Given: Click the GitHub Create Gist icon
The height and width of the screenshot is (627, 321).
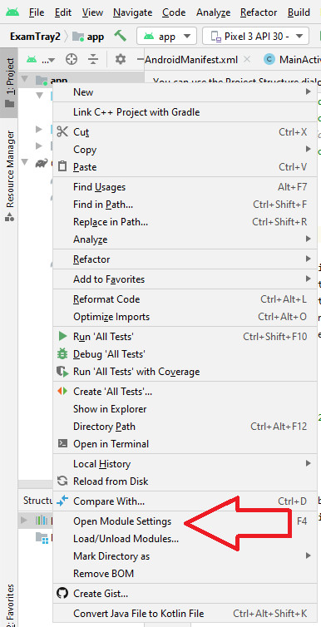Looking at the screenshot, I should [x=62, y=593].
